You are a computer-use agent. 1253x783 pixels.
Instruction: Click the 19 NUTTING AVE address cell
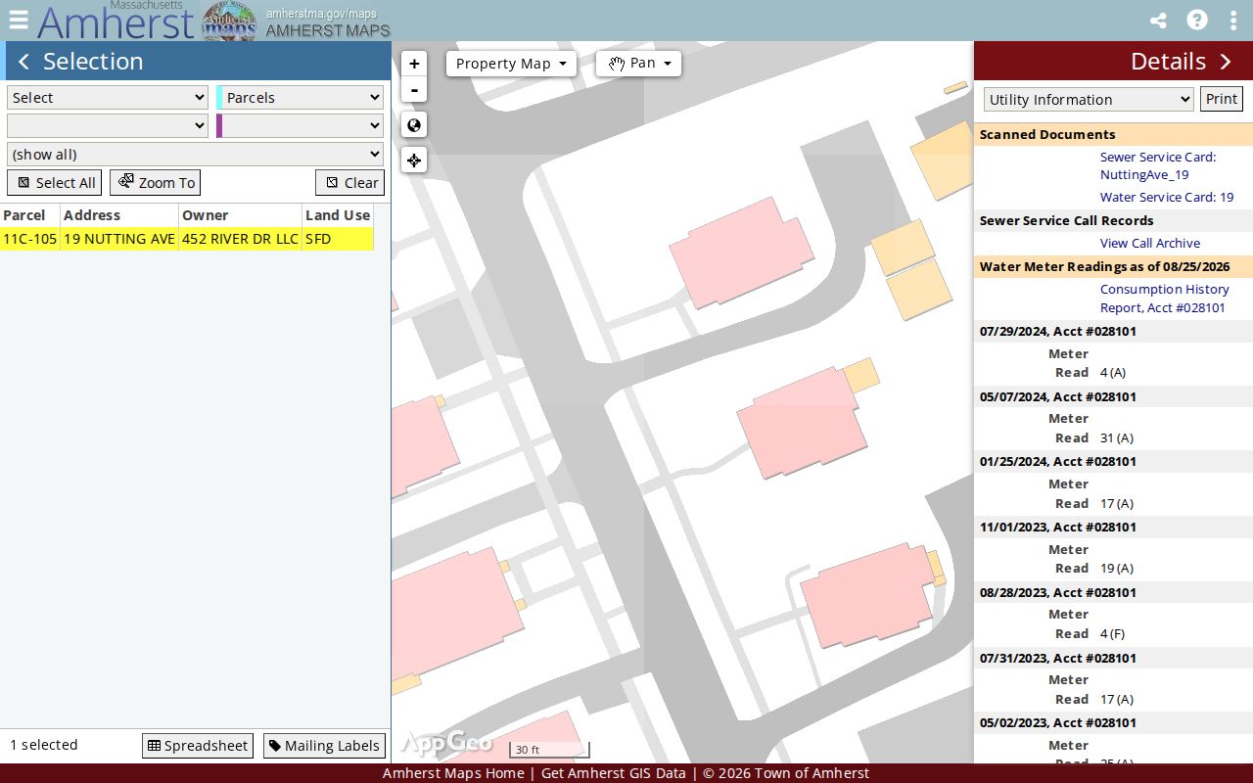(x=119, y=239)
